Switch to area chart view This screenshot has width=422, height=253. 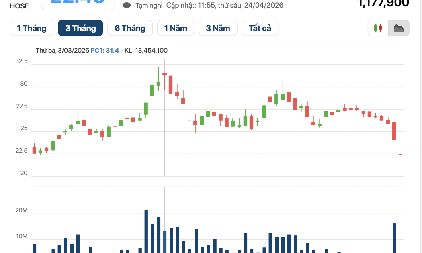pos(399,28)
